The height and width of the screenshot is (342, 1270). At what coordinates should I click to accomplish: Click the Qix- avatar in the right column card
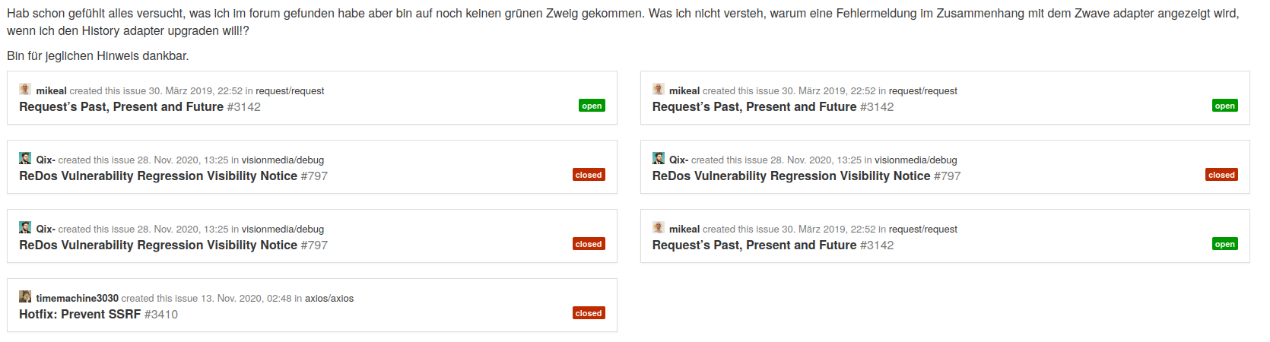point(659,159)
